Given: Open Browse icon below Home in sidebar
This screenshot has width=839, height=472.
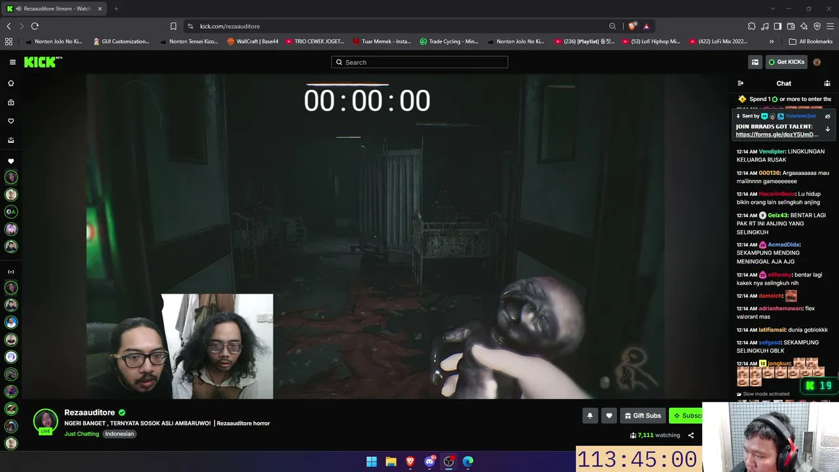Looking at the screenshot, I should [x=10, y=102].
